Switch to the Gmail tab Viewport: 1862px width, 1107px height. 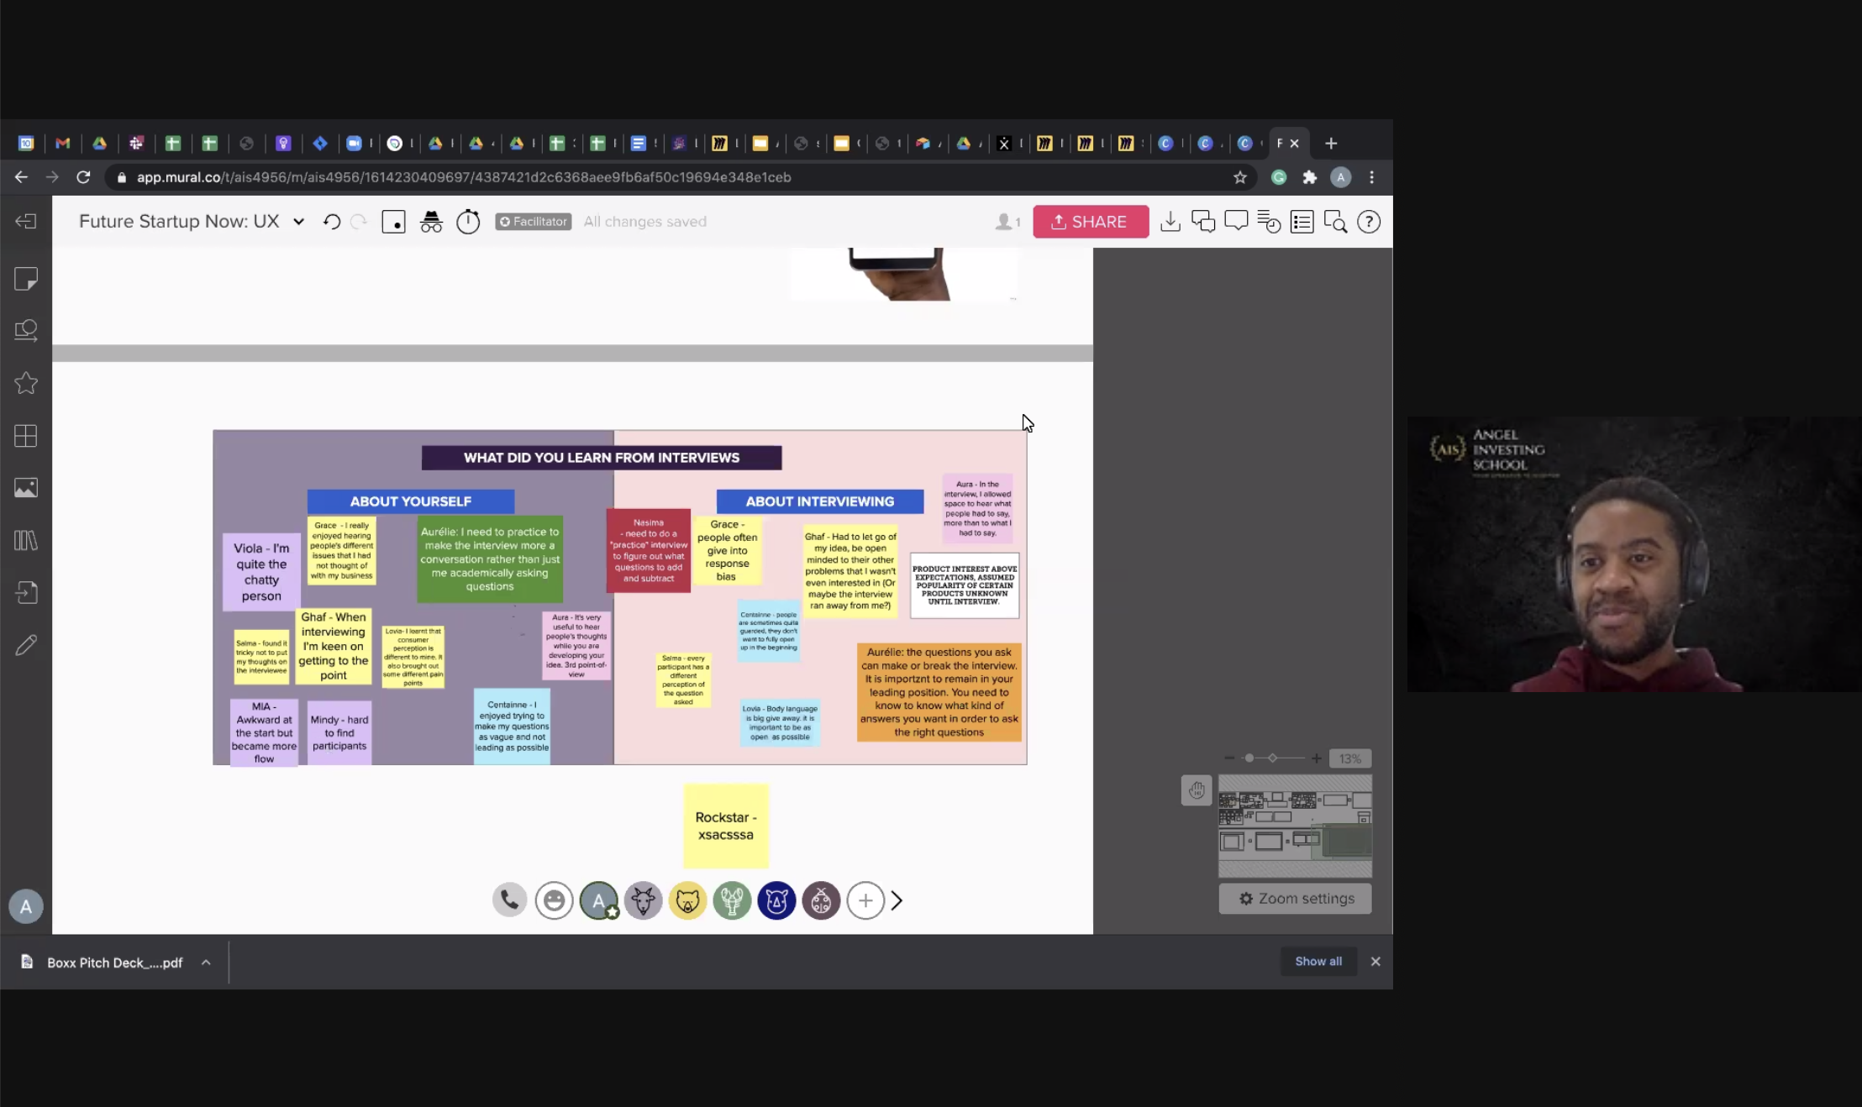(x=63, y=144)
